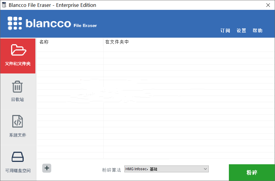Viewport: 275px width, 181px height.
Task: Open the 帮助 help menu
Action: point(257,30)
